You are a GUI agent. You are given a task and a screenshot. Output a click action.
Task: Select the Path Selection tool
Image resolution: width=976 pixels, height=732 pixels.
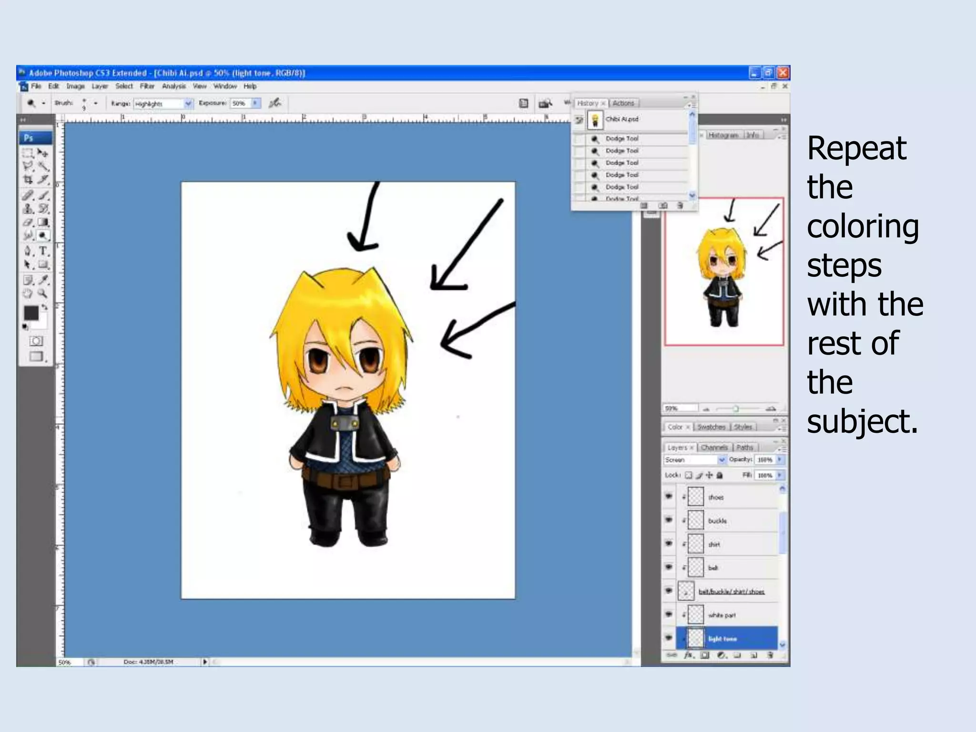[x=28, y=264]
